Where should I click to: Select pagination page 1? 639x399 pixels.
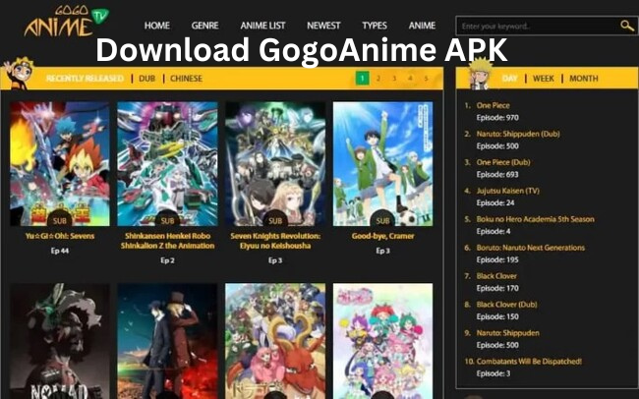pyautogui.click(x=363, y=79)
